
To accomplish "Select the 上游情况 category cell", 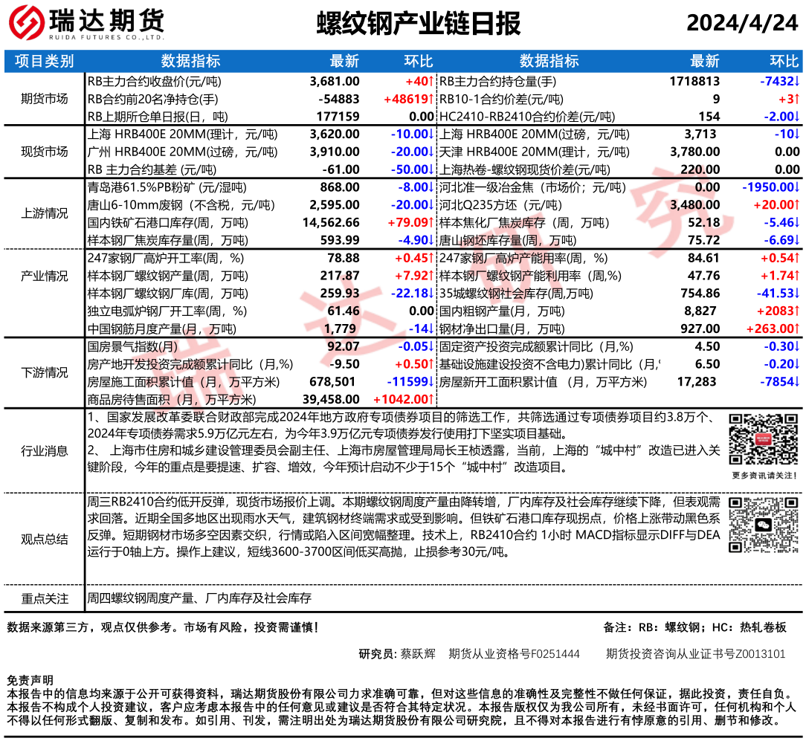I will [45, 213].
